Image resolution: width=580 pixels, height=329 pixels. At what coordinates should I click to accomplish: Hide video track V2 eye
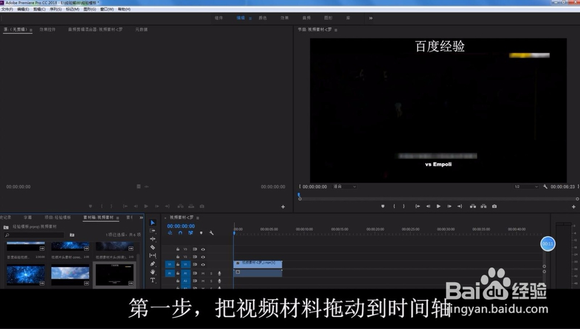pyautogui.click(x=202, y=257)
